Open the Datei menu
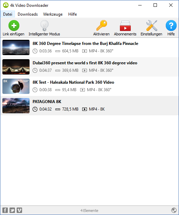Screen dimensions: 179x215 pos(8,14)
